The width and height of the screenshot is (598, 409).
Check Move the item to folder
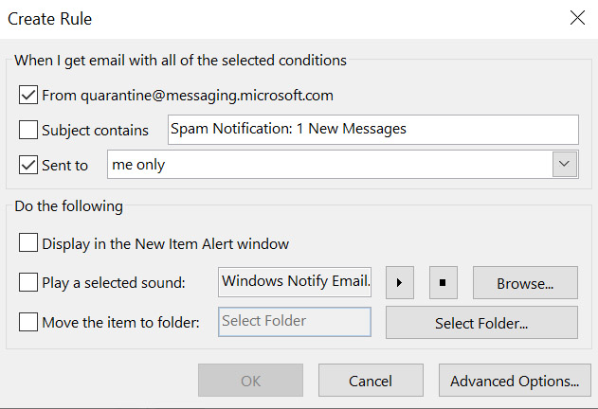28,322
